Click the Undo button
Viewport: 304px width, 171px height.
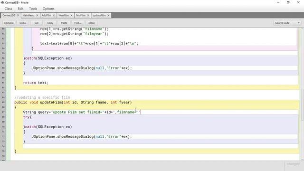pyautogui.click(x=22, y=23)
